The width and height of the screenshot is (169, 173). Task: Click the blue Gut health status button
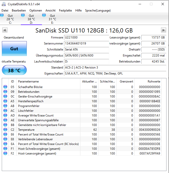(14, 48)
